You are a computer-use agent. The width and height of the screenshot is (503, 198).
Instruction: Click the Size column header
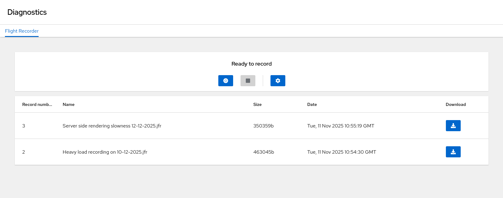click(257, 104)
